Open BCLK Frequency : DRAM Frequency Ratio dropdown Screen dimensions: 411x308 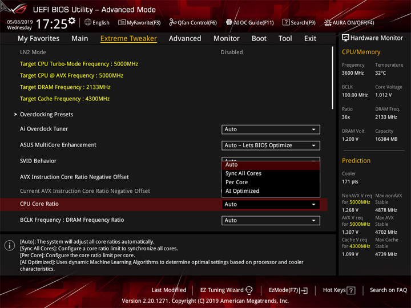click(271, 221)
